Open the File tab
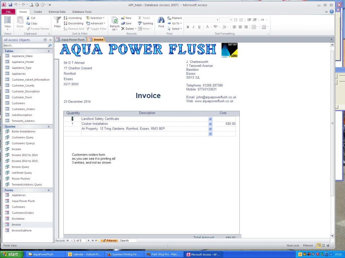 [8, 12]
